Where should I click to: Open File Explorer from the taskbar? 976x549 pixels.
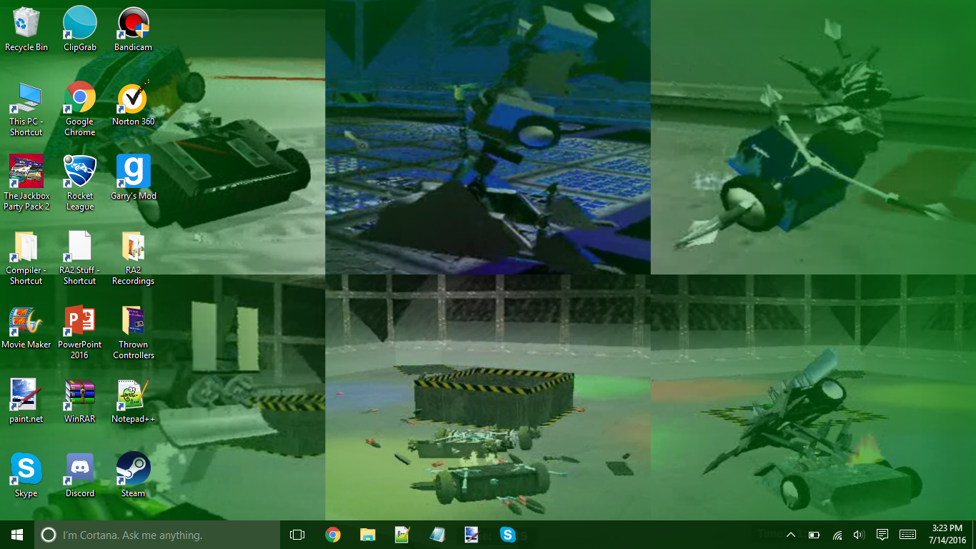click(367, 535)
